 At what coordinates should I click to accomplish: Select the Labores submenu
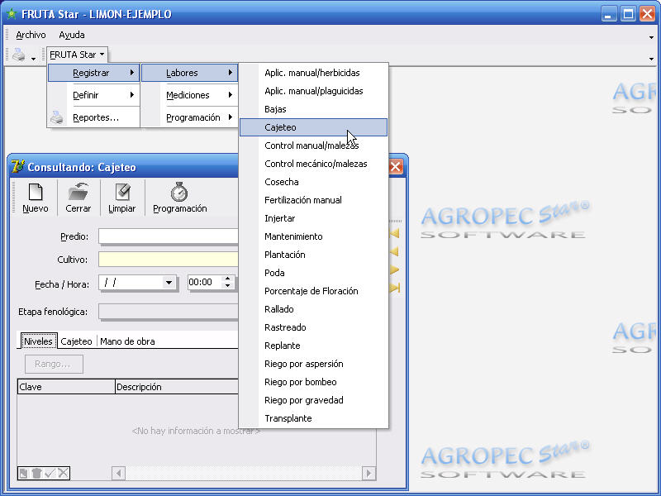coord(189,73)
